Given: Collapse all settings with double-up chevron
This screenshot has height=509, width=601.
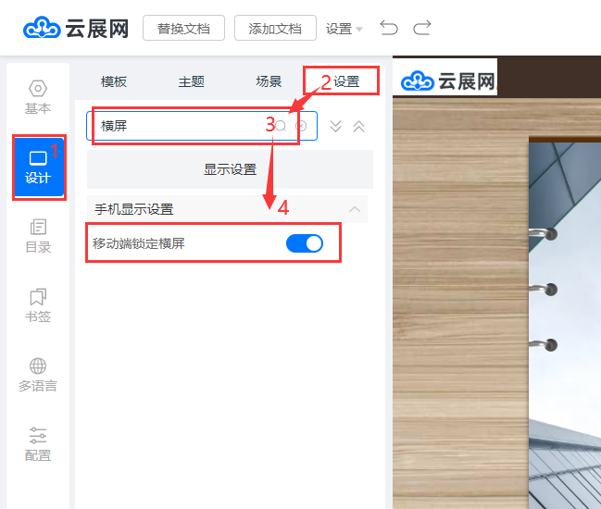Looking at the screenshot, I should pos(359,126).
